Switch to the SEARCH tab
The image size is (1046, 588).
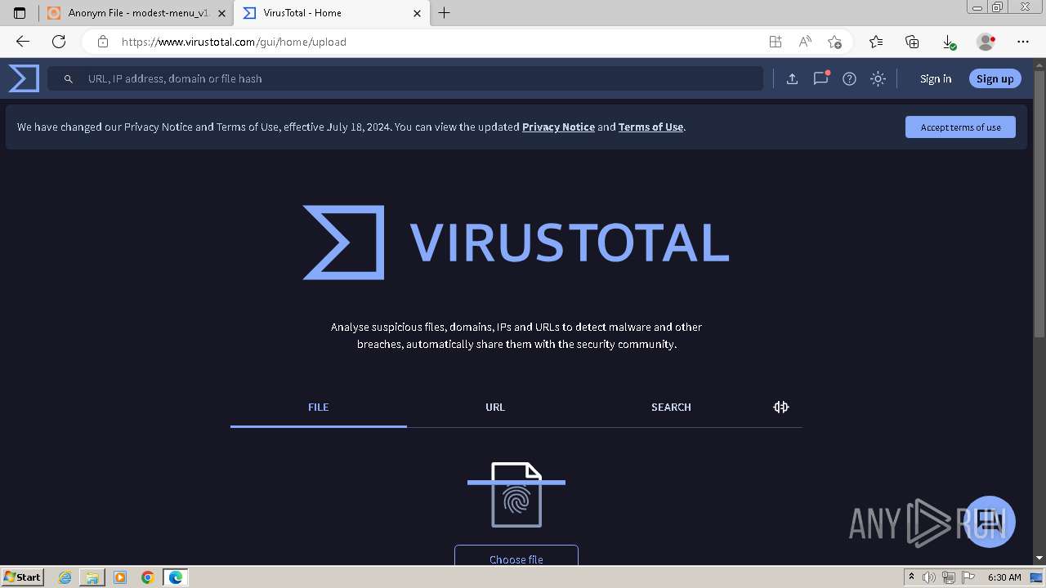coord(671,407)
